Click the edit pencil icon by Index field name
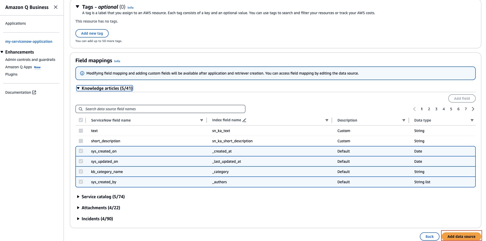 tap(244, 120)
